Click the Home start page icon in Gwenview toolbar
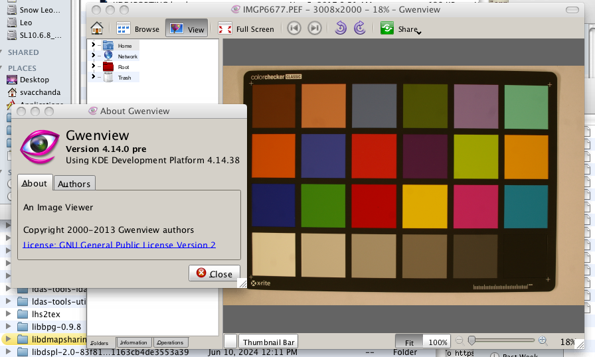 [x=97, y=29]
